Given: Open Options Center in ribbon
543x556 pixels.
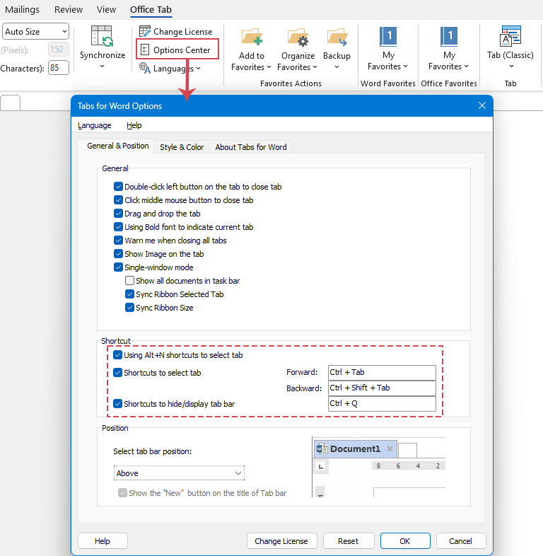Looking at the screenshot, I should coord(177,50).
